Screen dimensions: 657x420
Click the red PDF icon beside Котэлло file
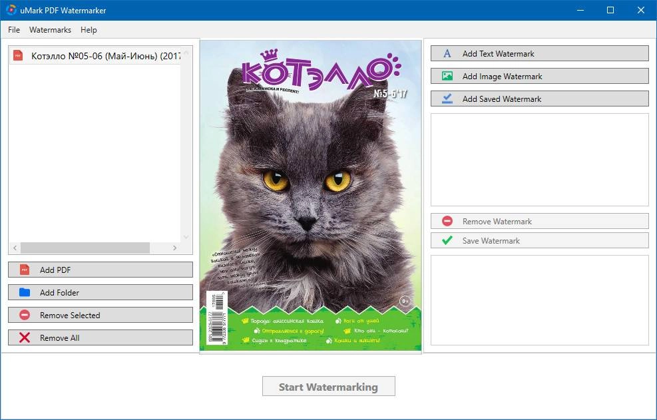[18, 55]
